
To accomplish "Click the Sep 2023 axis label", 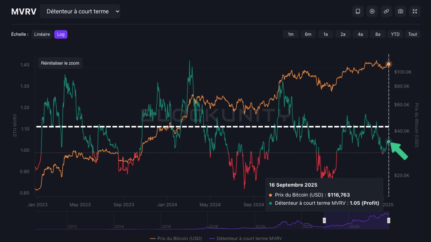I will coord(124,205).
